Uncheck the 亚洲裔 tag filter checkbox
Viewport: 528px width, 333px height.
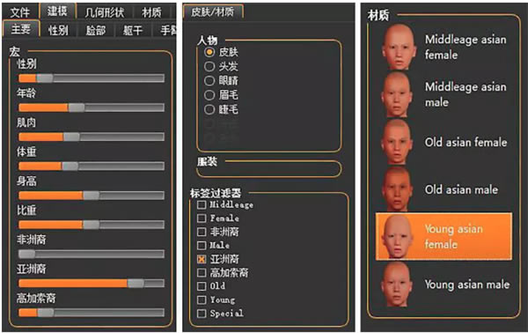pos(202,259)
